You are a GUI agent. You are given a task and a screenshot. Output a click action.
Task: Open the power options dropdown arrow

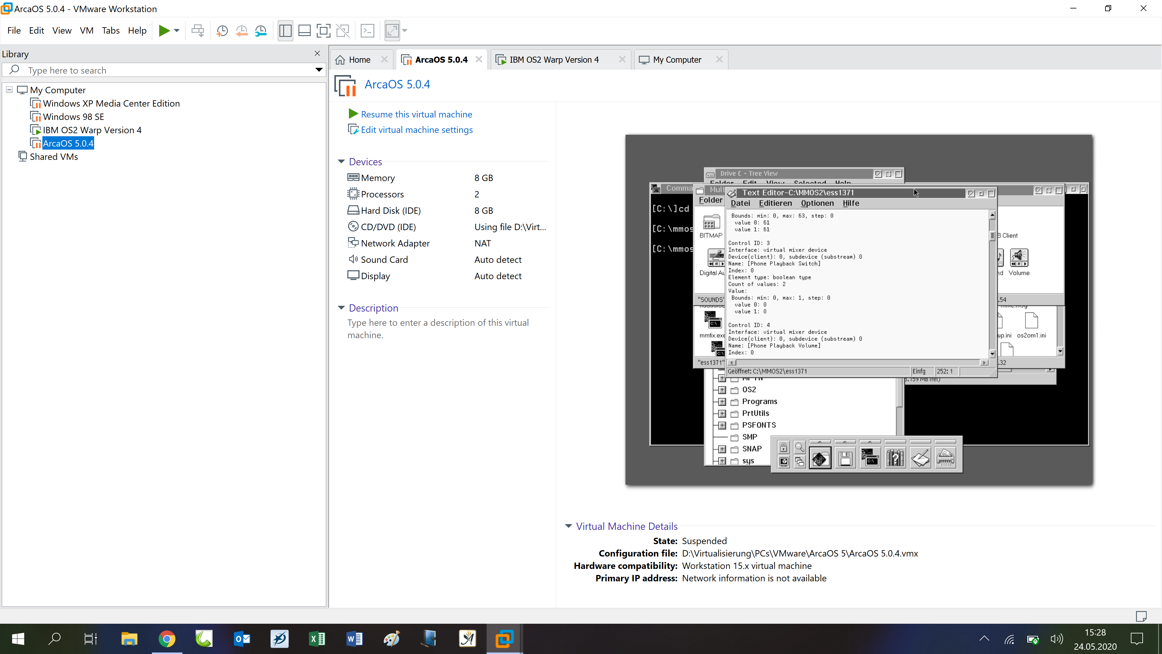coord(177,31)
